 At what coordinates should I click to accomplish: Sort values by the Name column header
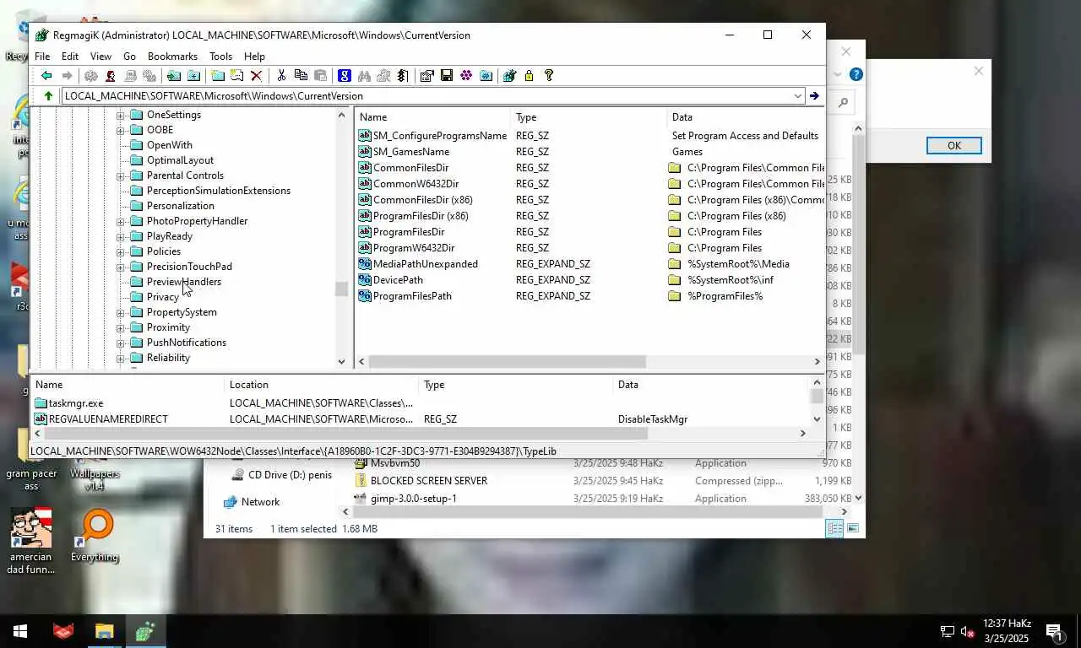(433, 117)
